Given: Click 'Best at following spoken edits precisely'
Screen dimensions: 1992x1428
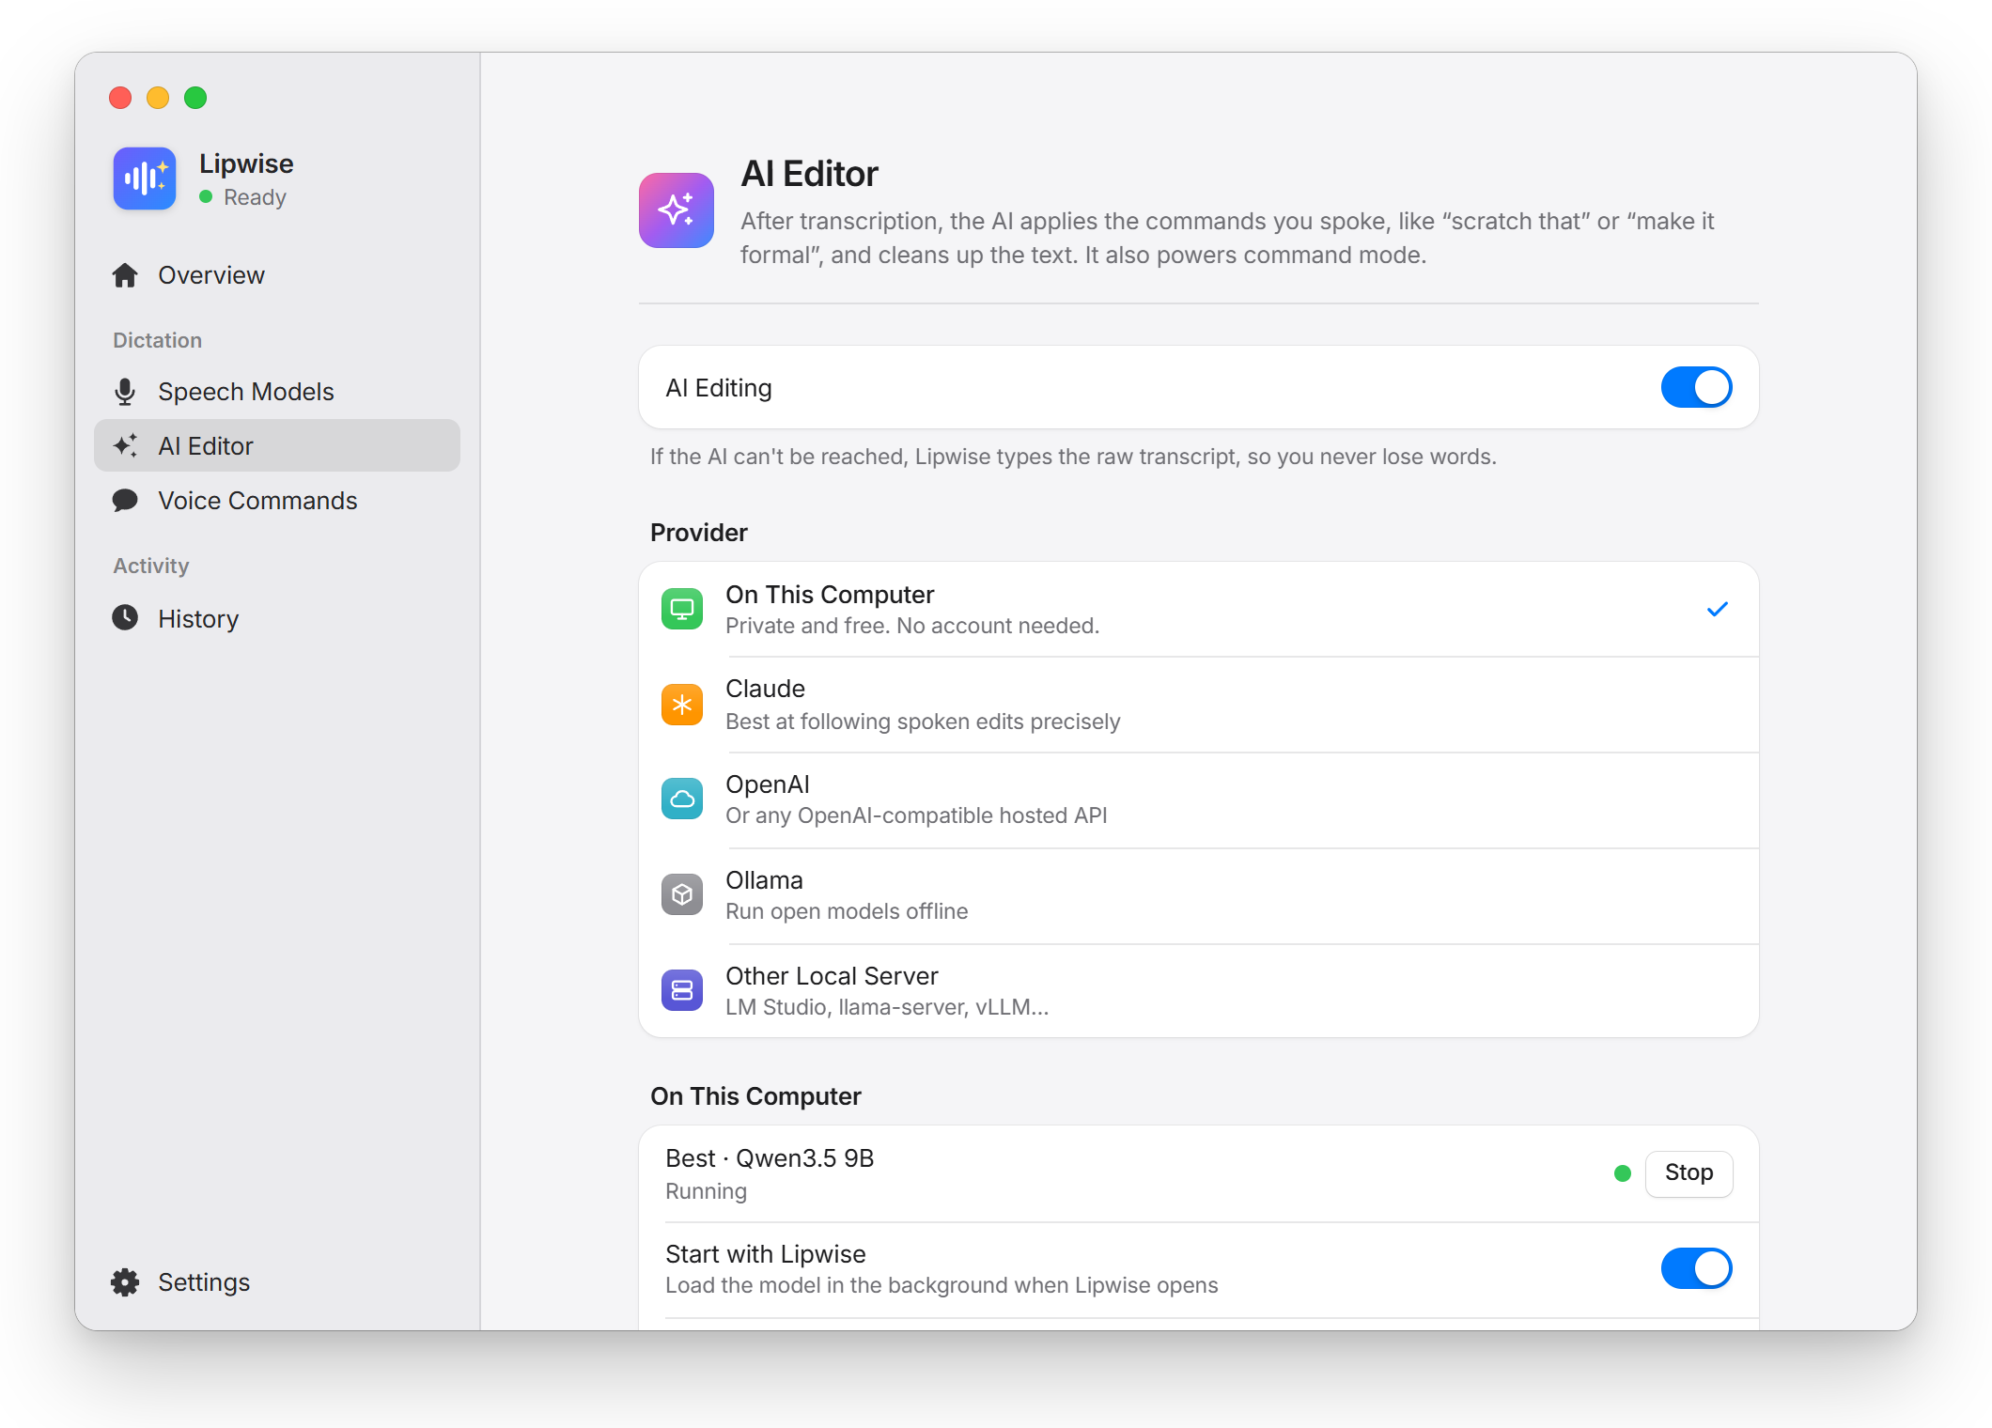Looking at the screenshot, I should [923, 722].
